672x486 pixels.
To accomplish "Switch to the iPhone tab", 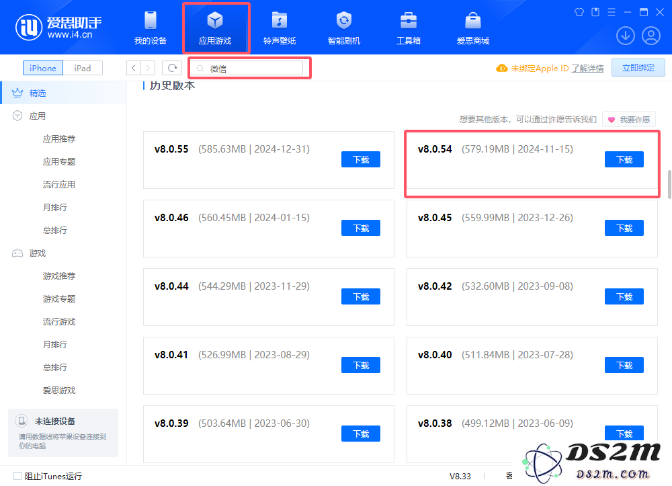I will pos(43,68).
